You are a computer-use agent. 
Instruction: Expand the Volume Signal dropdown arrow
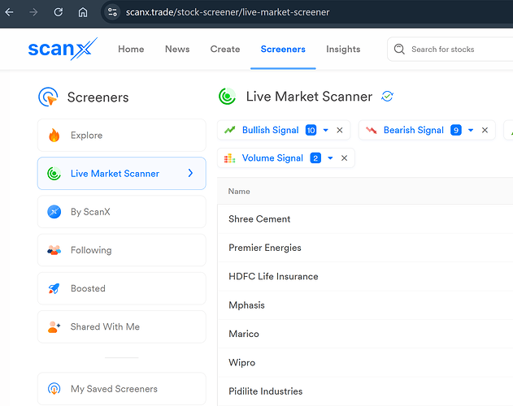pyautogui.click(x=330, y=158)
